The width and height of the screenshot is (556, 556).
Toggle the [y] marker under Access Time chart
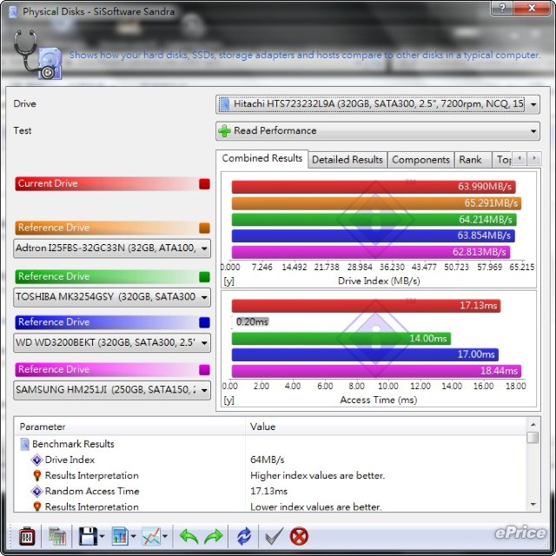228,400
